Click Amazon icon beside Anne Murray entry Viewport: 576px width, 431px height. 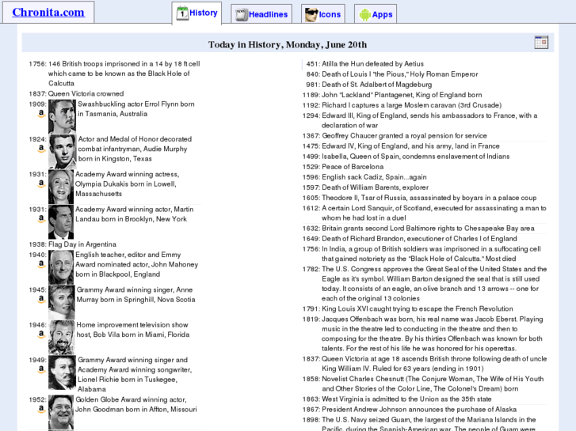coord(40,300)
